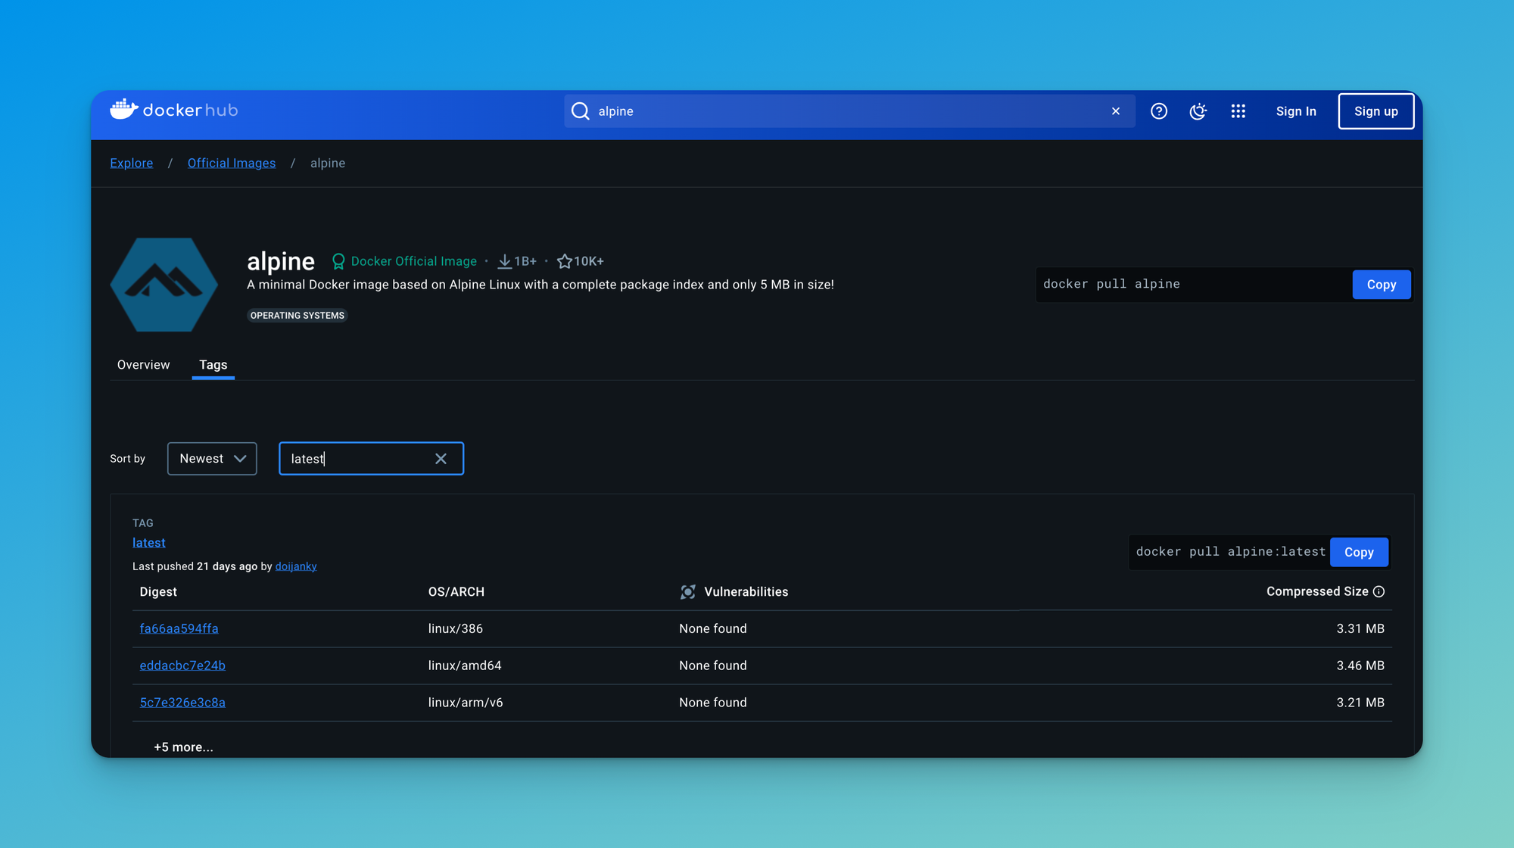Screen dimensions: 1514x848
Task: Open the help question mark icon
Action: pos(1158,111)
